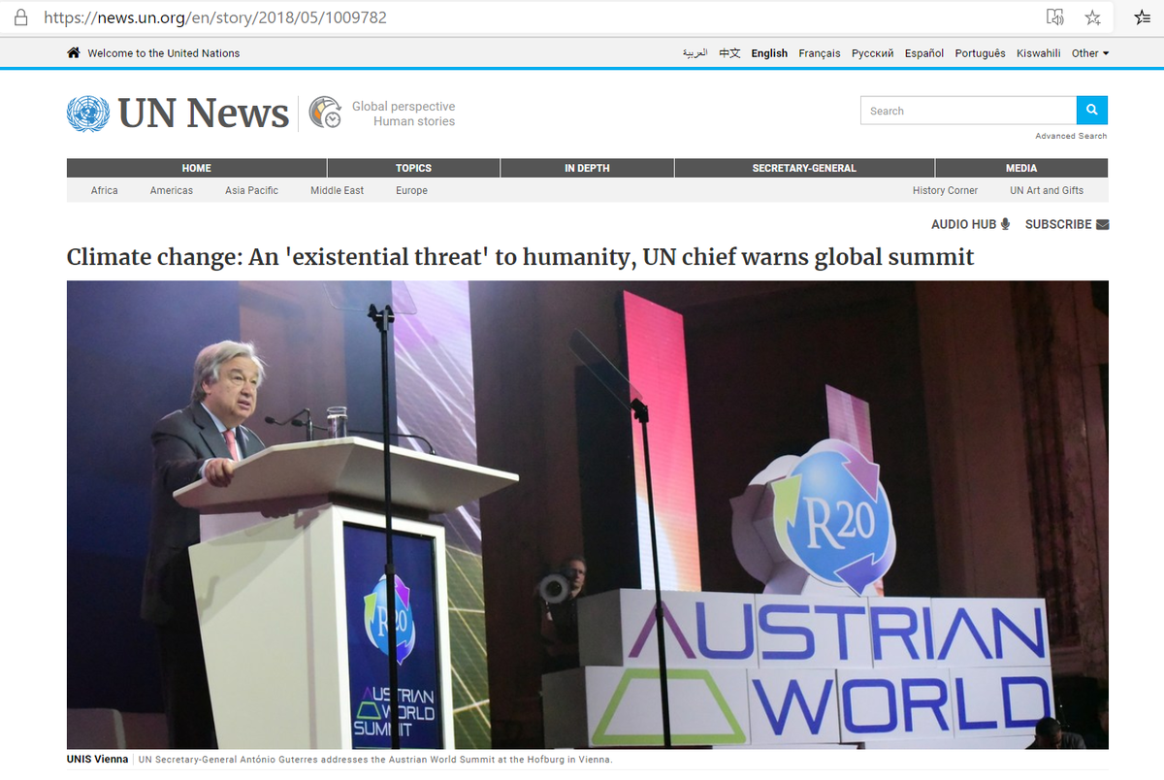Switch language to Русский

(873, 53)
